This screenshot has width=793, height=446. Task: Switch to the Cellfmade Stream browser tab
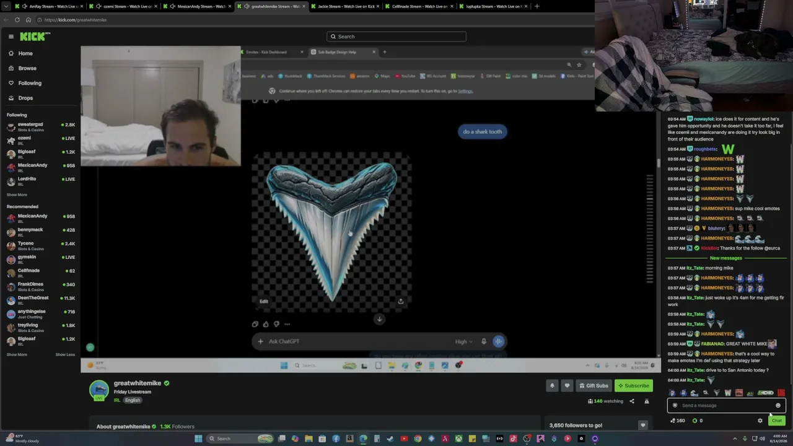point(419,6)
